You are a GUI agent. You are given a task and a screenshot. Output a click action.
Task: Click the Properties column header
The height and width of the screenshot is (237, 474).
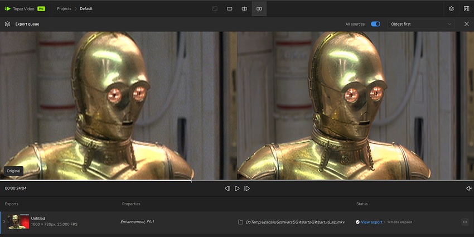131,204
